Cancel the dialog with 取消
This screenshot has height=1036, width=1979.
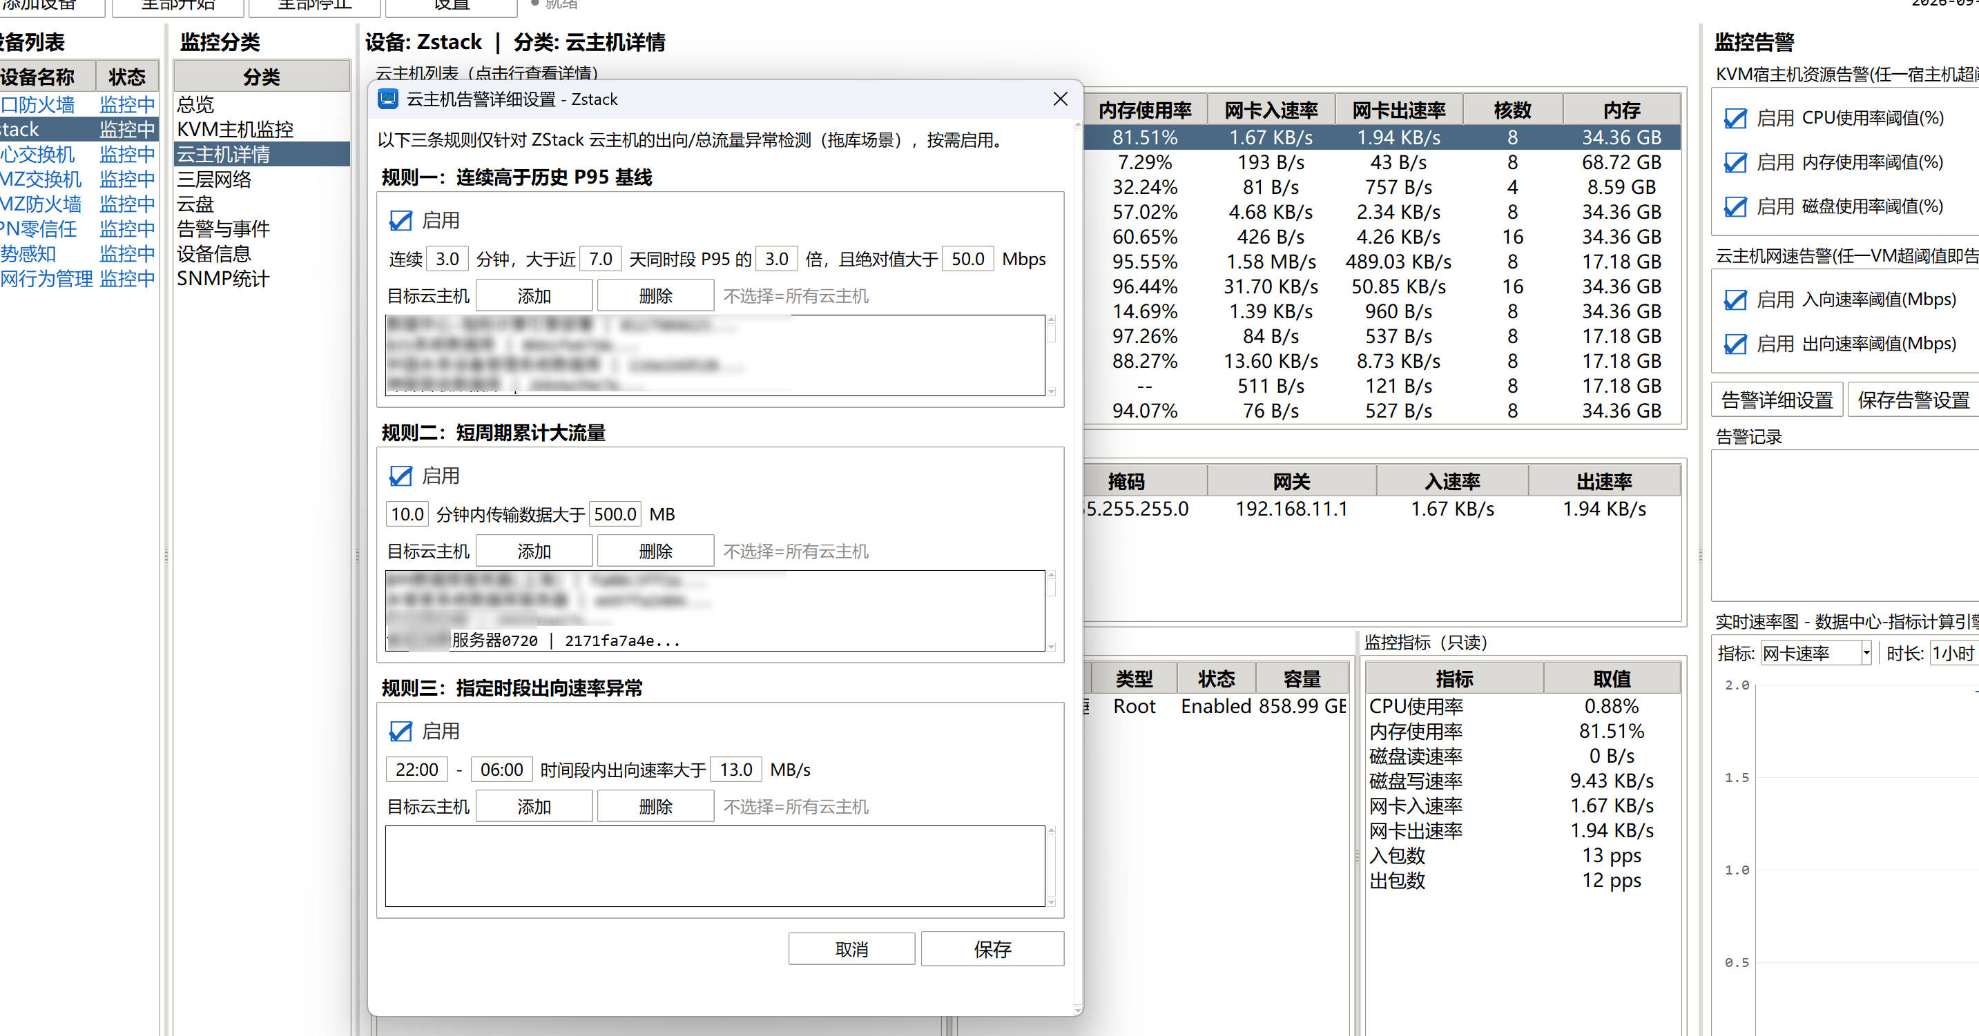tap(851, 949)
